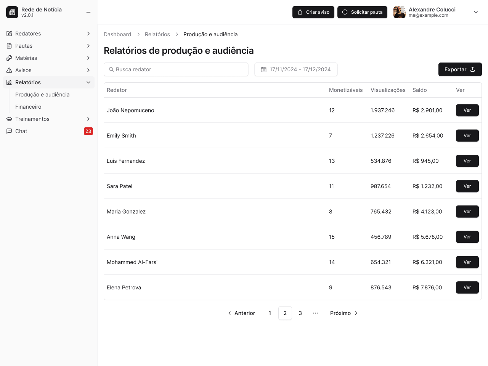Viewport: 488px width, 366px height.
Task: Open the Dashboard breadcrumb link
Action: coord(117,34)
